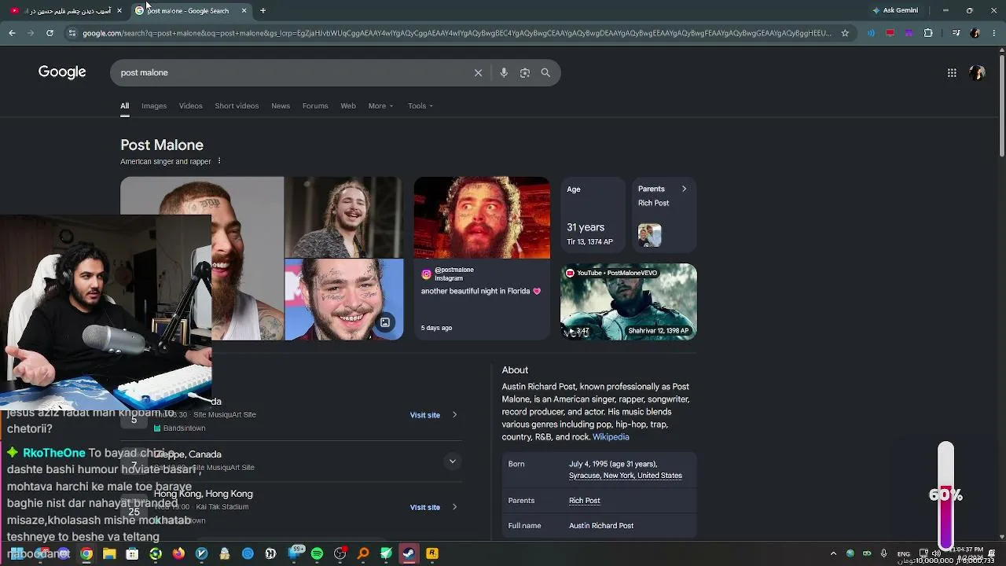Open the Tools dropdown
This screenshot has width=1006, height=566.
tap(420, 106)
